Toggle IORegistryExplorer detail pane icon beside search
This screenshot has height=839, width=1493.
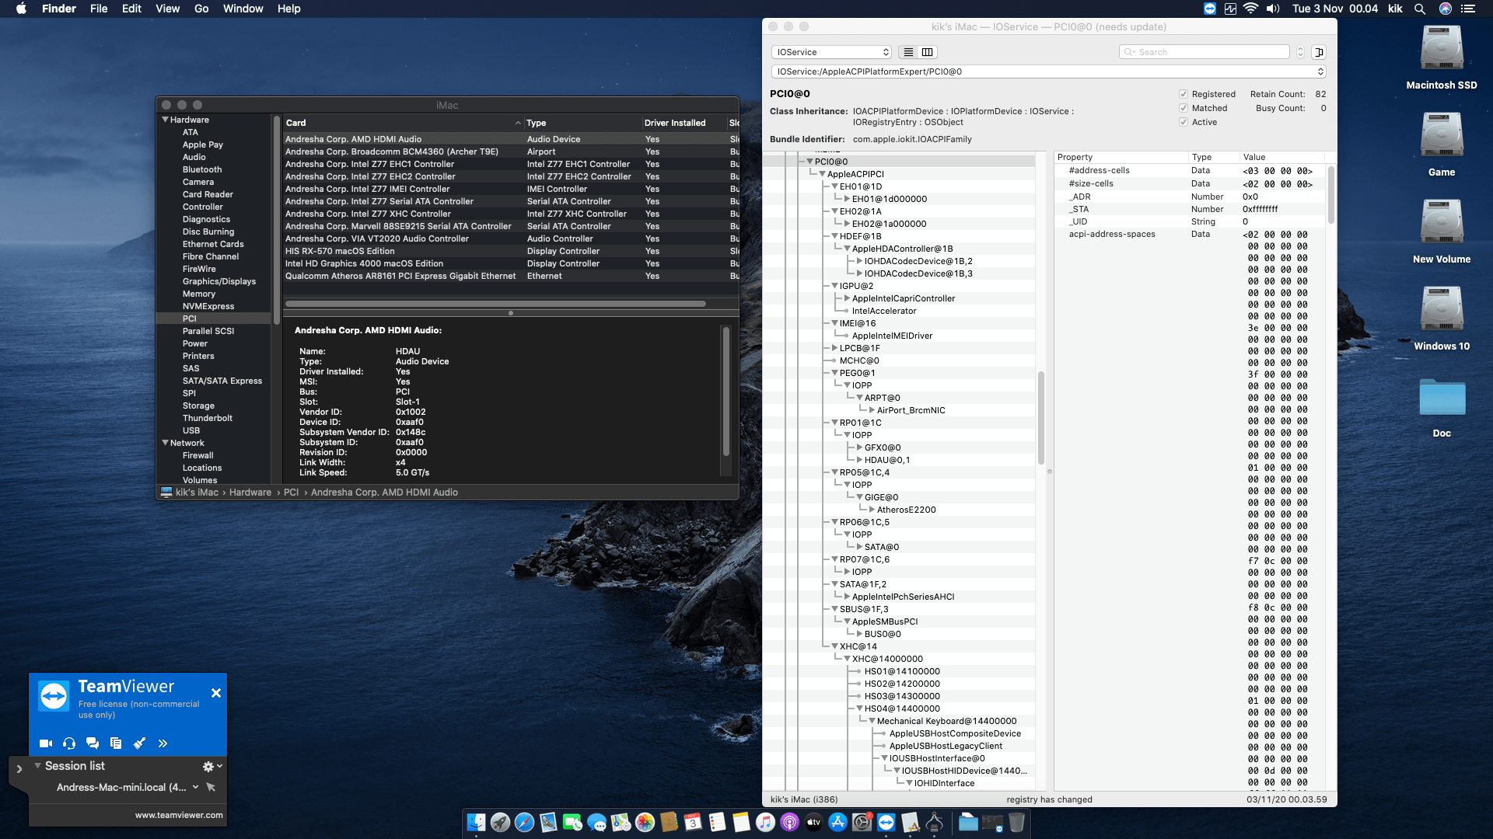click(1319, 52)
